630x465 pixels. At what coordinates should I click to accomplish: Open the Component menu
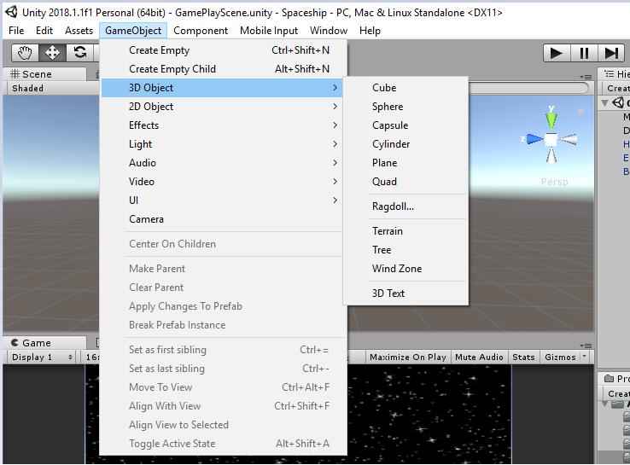click(x=201, y=31)
